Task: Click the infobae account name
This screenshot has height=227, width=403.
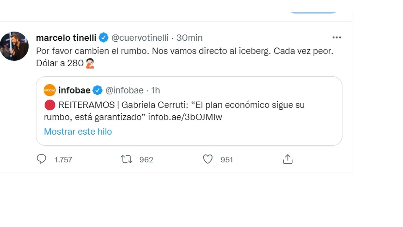Action: point(74,90)
